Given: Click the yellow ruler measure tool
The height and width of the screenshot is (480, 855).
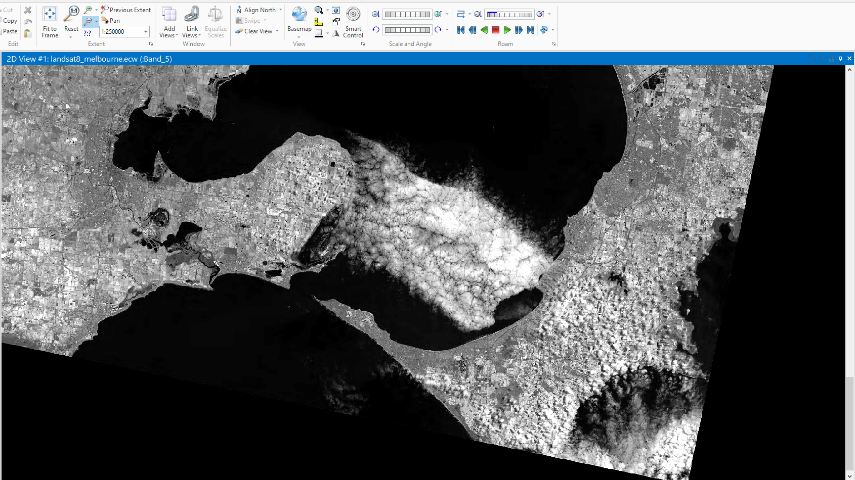Looking at the screenshot, I should [319, 22].
